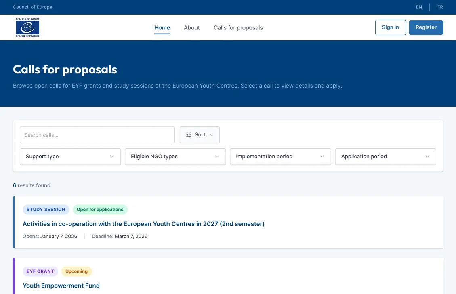Image resolution: width=456 pixels, height=294 pixels.
Task: Click the 'Deadline: March 7, 2026' text
Action: pos(120,236)
